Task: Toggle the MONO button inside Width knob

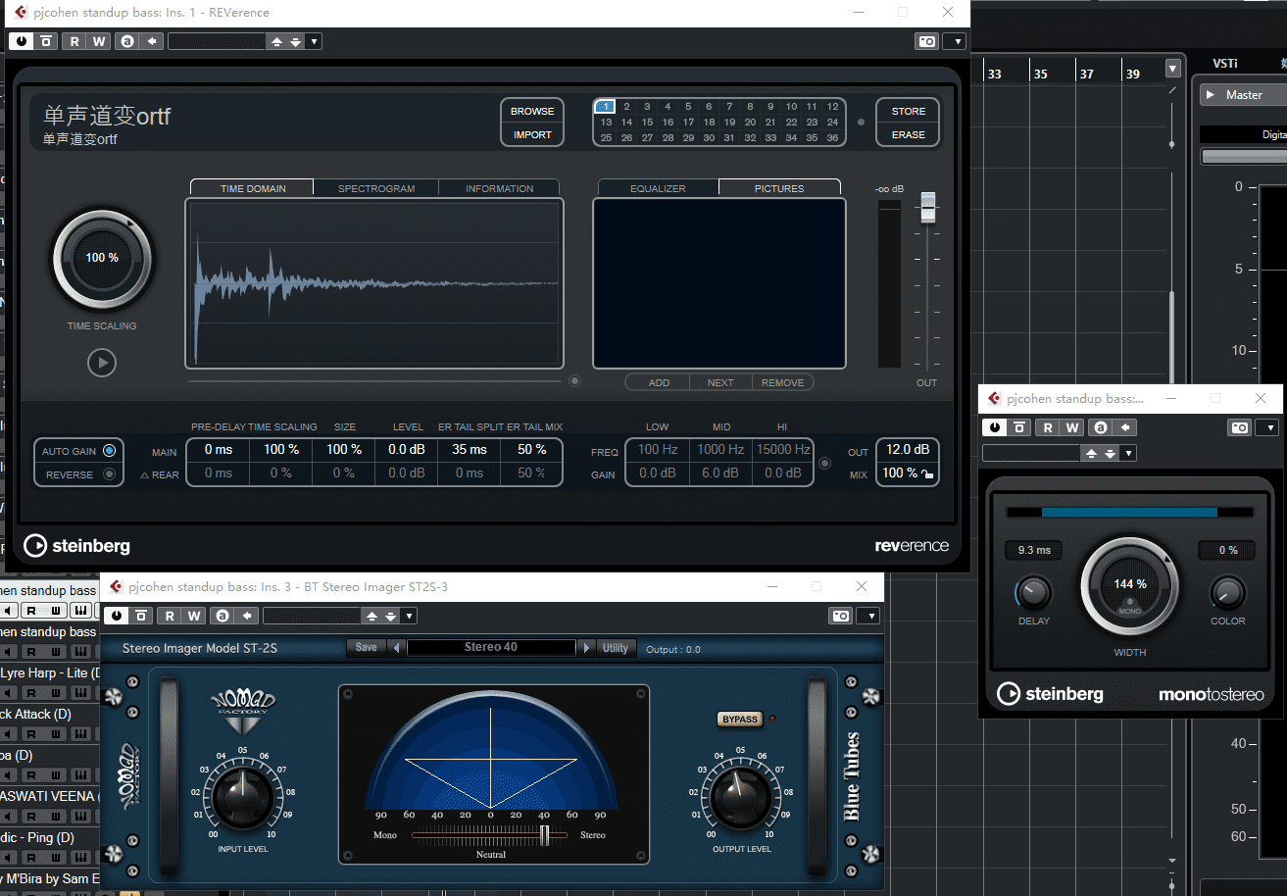Action: pos(1128,607)
